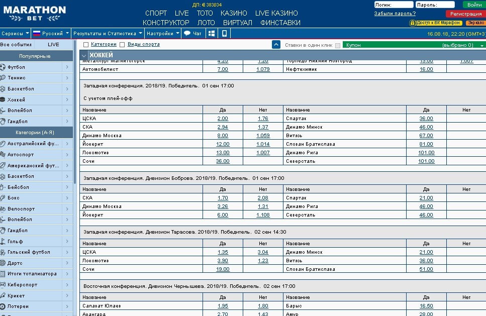Open the КАЗИНО menu item
Image resolution: width=486 pixels, height=316 pixels.
[234, 13]
